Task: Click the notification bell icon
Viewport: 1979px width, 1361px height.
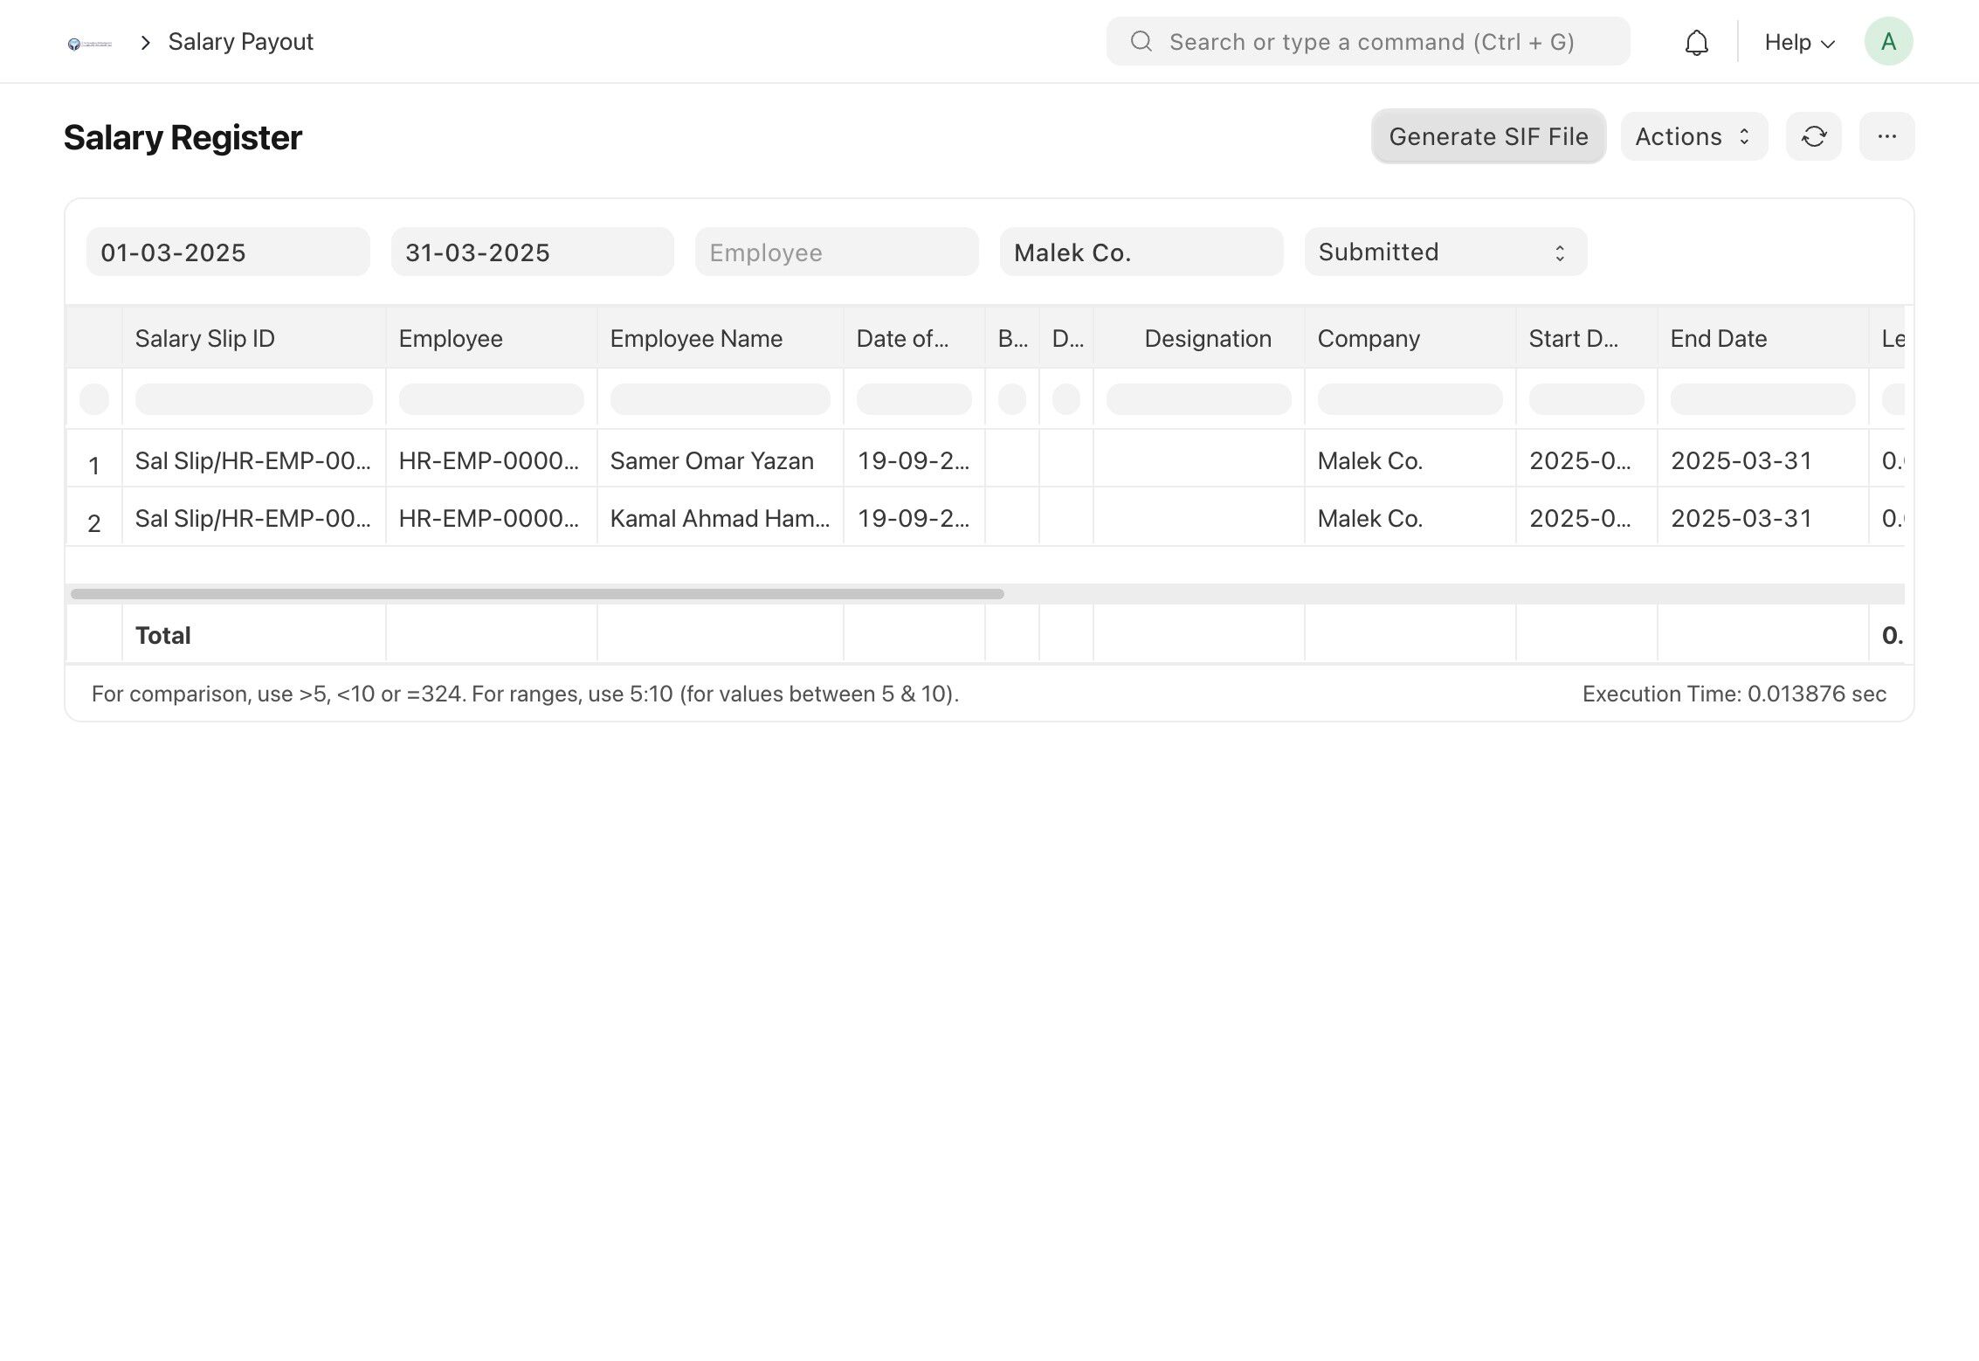Action: coord(1696,42)
